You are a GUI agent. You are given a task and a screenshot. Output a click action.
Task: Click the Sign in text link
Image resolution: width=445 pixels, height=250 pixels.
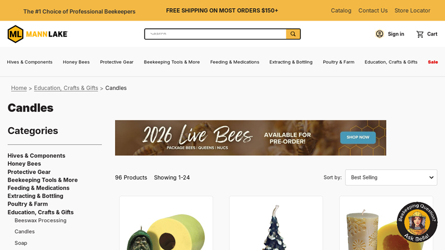[396, 34]
